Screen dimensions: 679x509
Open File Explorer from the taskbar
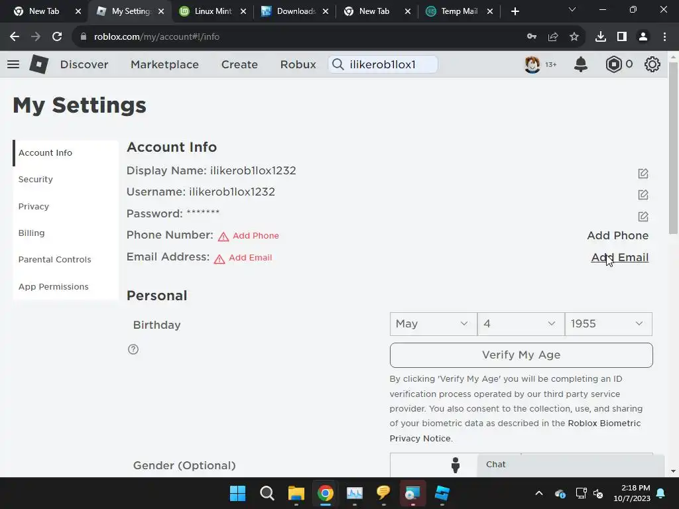[296, 493]
